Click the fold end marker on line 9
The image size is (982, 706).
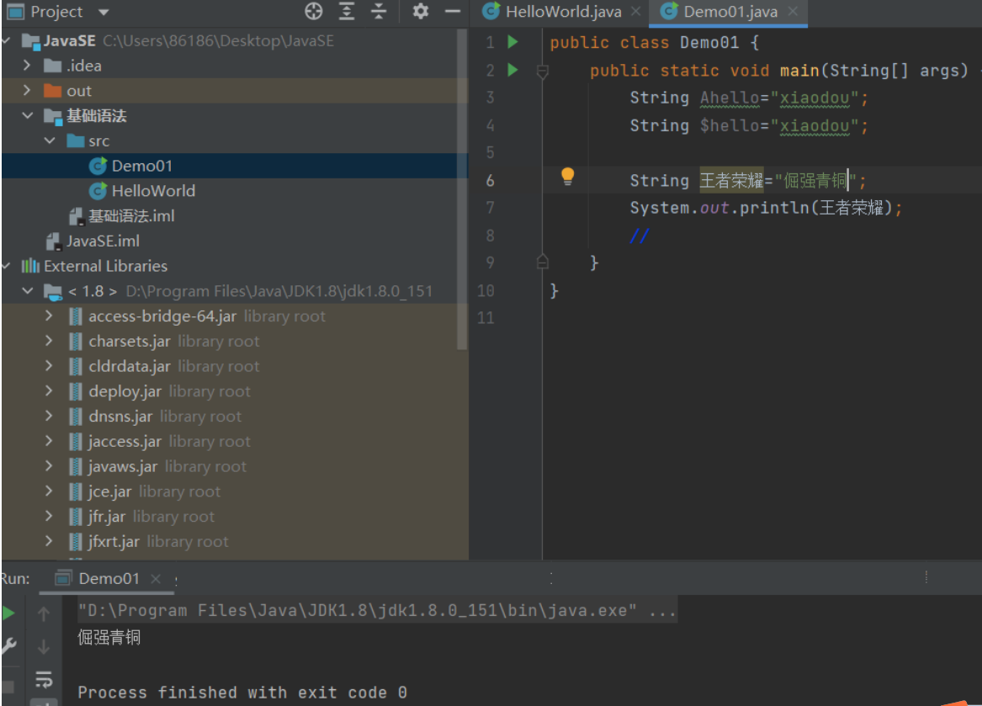tap(543, 262)
